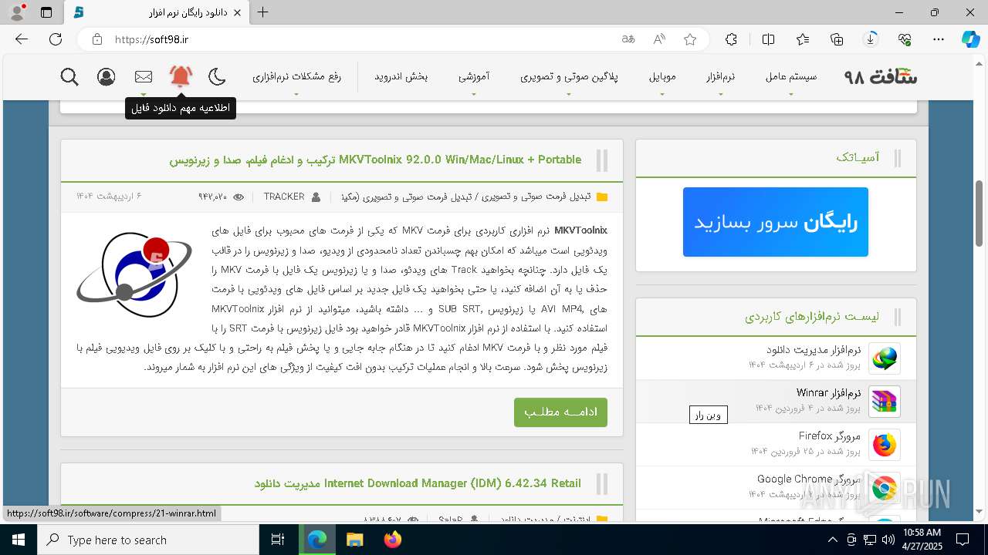Expand موبایل navigation menu

(662, 76)
